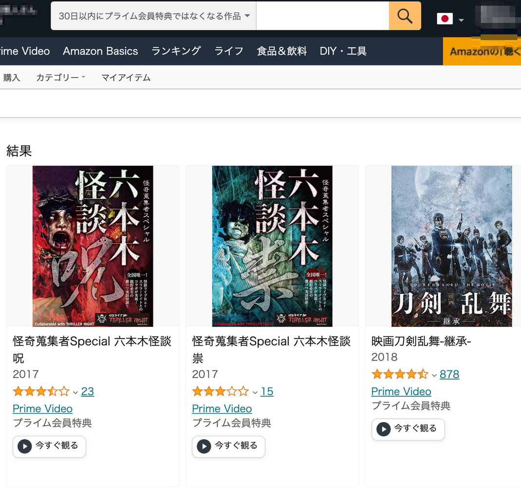This screenshot has height=499, width=521.
Task: Click the star rating with 23 reviews
Action: click(41, 391)
